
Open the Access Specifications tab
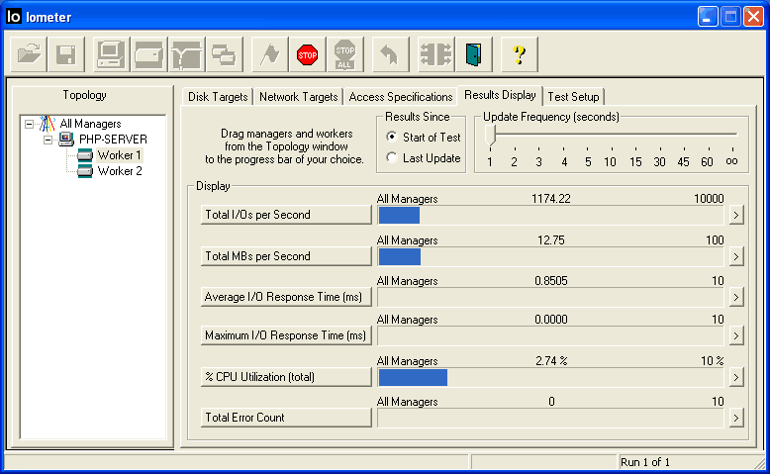tap(401, 97)
